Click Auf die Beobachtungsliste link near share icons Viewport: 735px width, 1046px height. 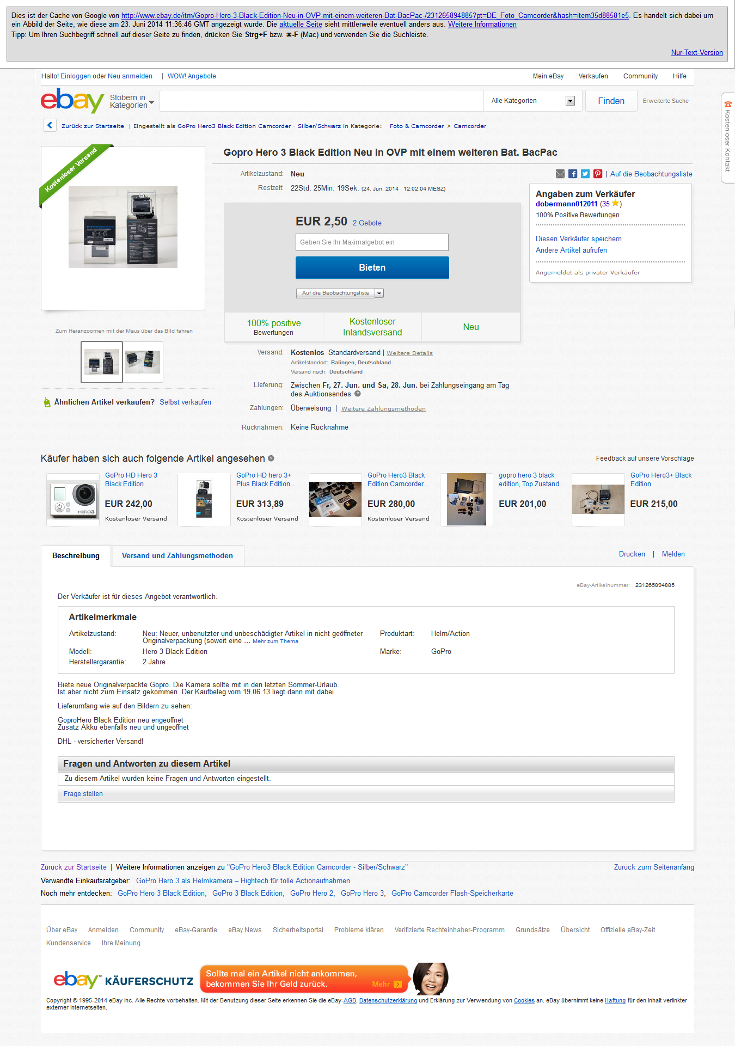point(651,174)
